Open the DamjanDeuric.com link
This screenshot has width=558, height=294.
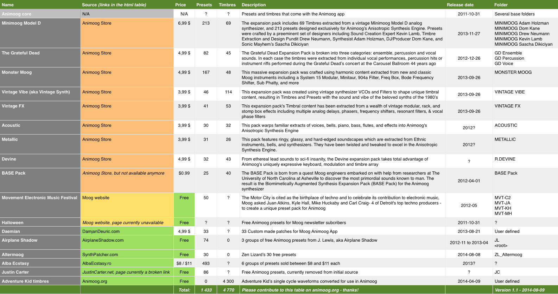(x=101, y=231)
